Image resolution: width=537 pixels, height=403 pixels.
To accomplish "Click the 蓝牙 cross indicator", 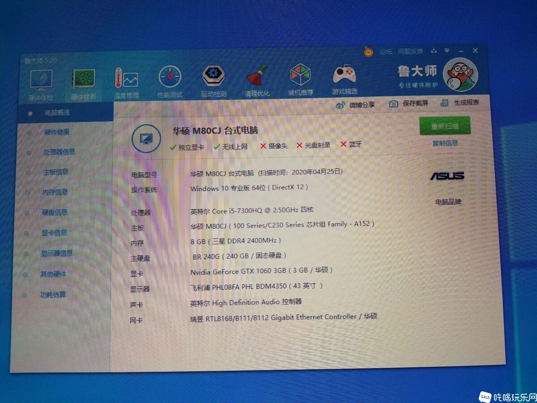I will (351, 144).
